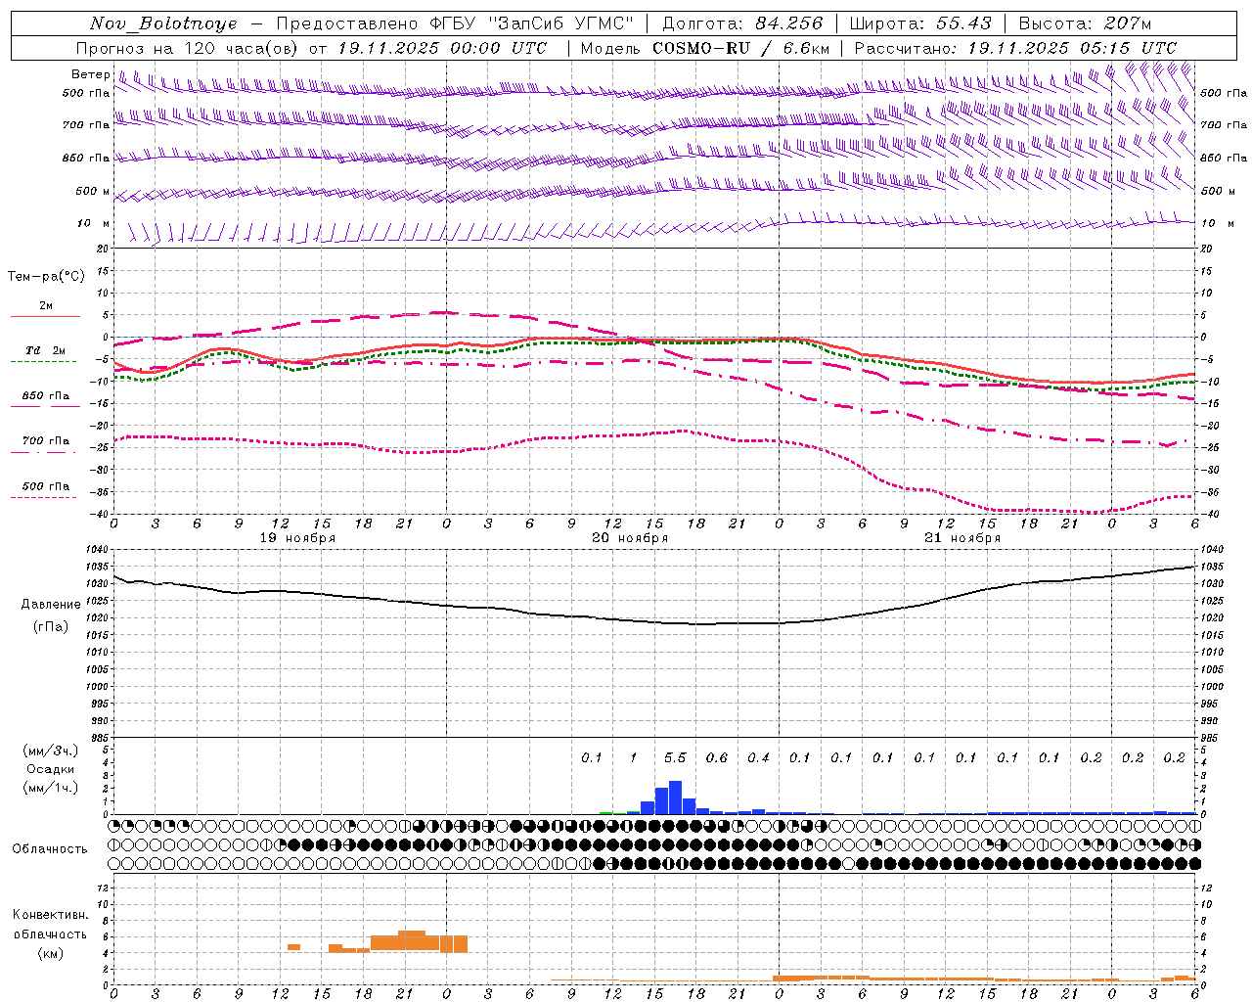Select the Широта: 55.43 value
Screen dimensions: 1252x1002
919,23
